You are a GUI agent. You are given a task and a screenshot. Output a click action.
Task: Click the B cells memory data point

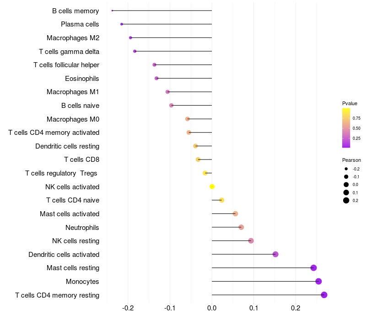click(x=112, y=11)
